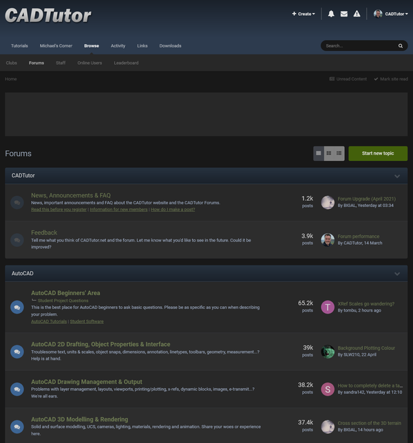Switch to fluid list view layout icon
The height and width of the screenshot is (443, 413).
pyautogui.click(x=339, y=153)
